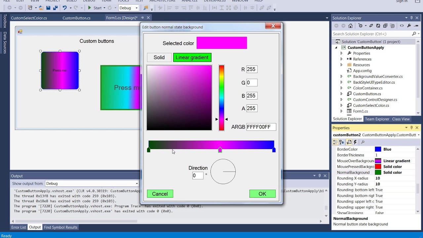The image size is (423, 238).
Task: Click the red MousePressedBackground swatch
Action: [378, 167]
